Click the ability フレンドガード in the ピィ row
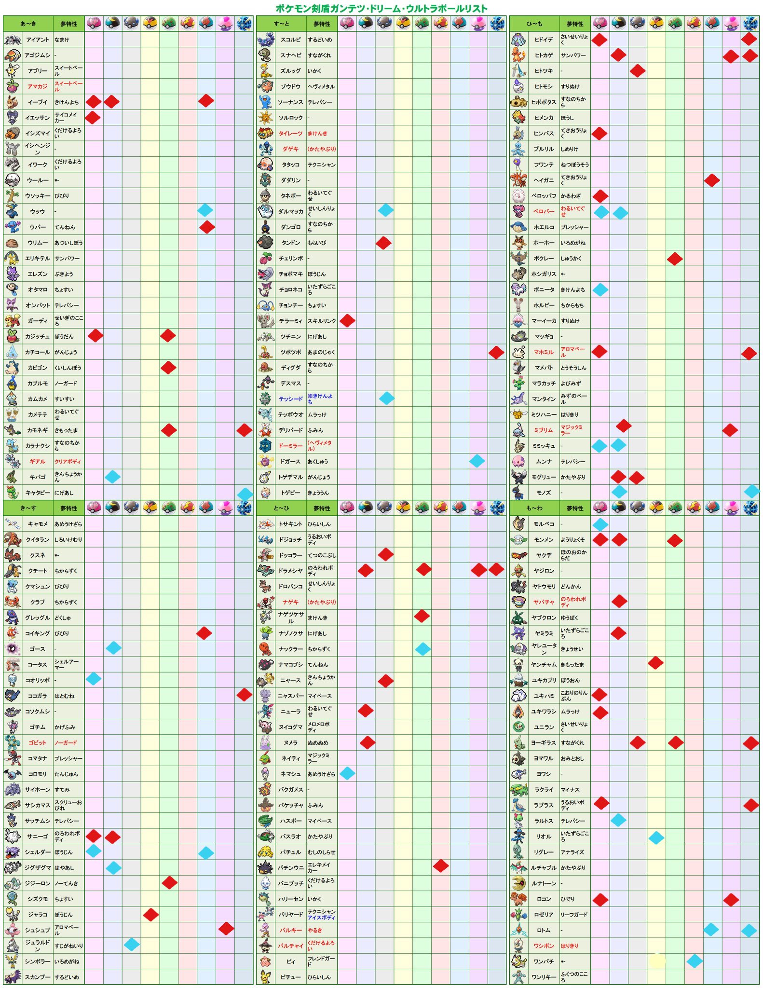This screenshot has height=988, width=763. tap(321, 961)
